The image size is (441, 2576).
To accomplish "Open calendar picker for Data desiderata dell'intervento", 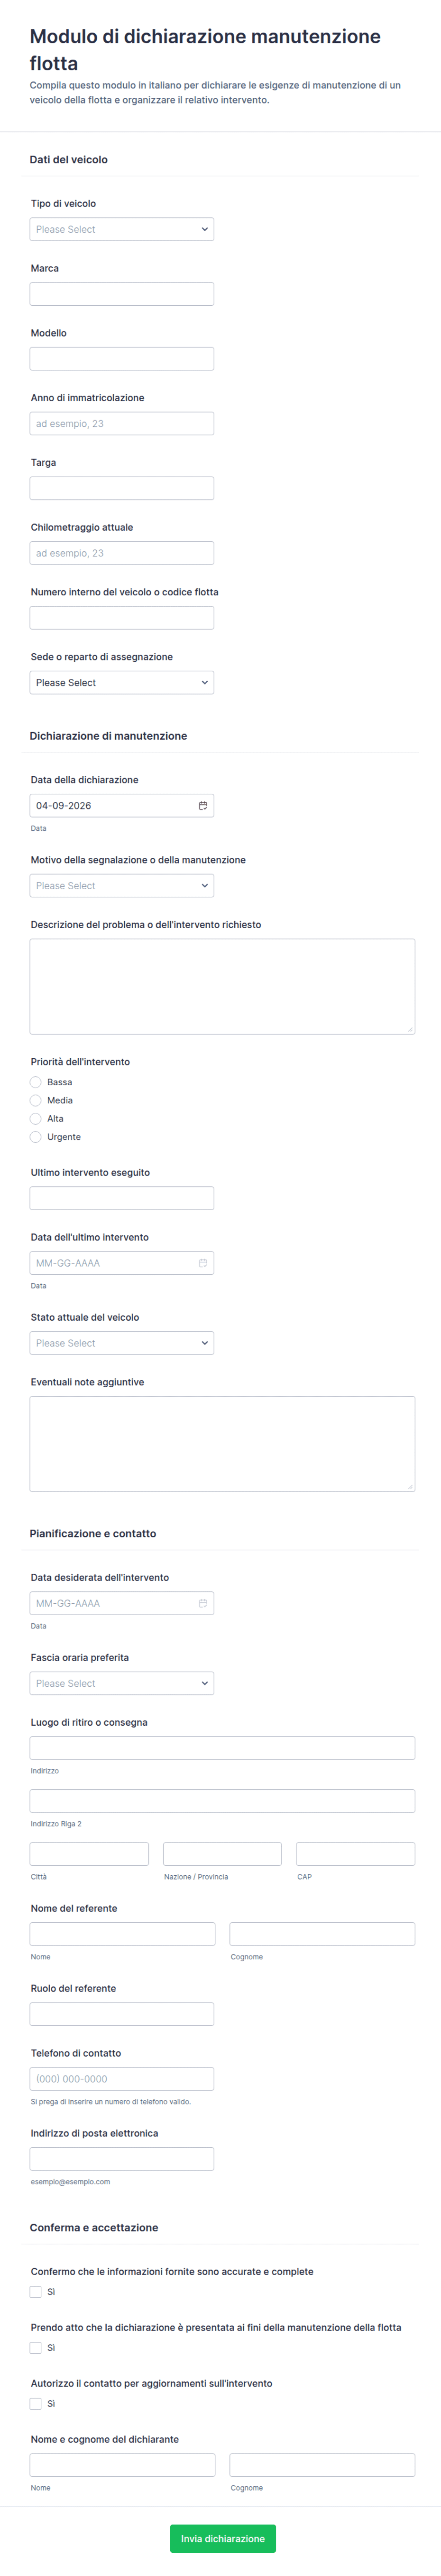I will pyautogui.click(x=202, y=1603).
